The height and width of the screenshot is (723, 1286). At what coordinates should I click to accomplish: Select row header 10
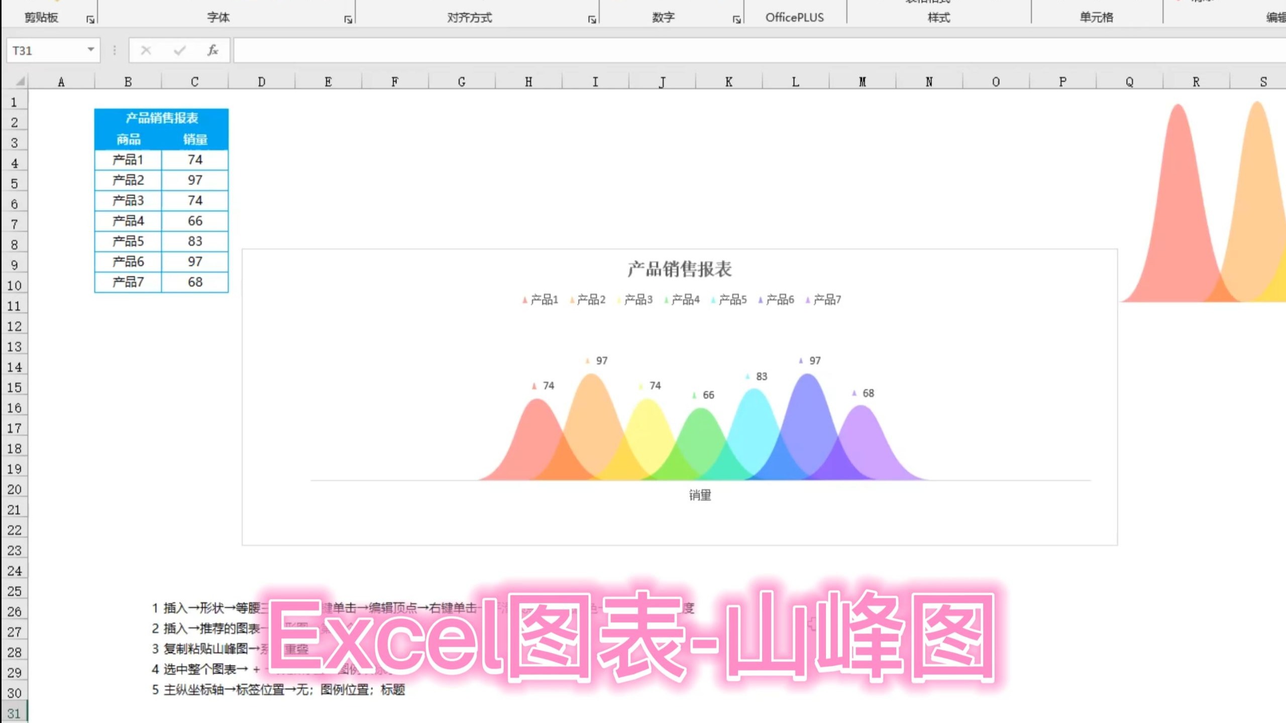[x=16, y=285]
